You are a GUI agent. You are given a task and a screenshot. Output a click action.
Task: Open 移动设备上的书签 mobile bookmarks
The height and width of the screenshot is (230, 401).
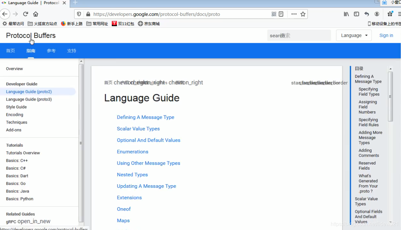pyautogui.click(x=384, y=24)
